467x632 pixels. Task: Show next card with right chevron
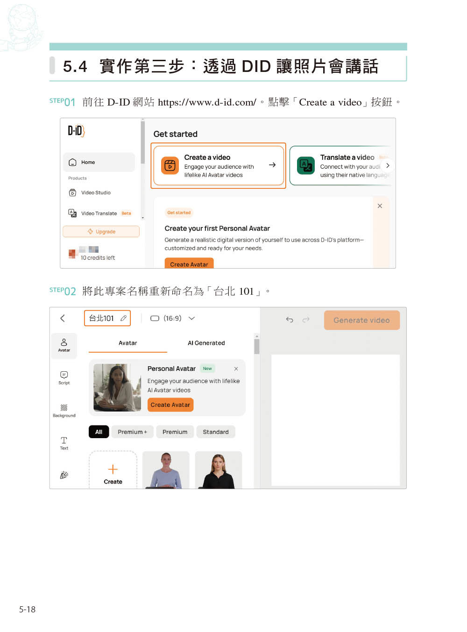pyautogui.click(x=388, y=165)
